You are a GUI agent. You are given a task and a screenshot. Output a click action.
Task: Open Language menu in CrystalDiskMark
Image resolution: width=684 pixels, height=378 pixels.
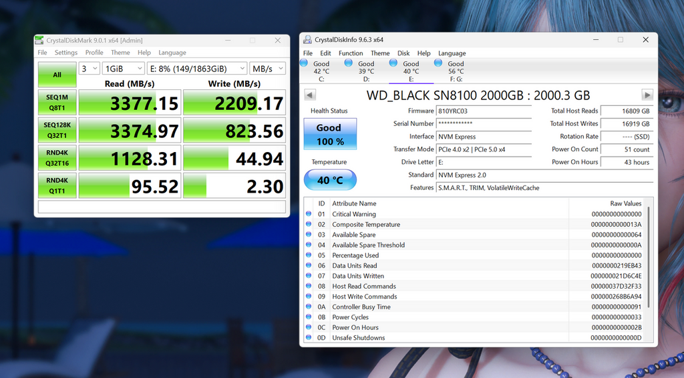coord(172,52)
